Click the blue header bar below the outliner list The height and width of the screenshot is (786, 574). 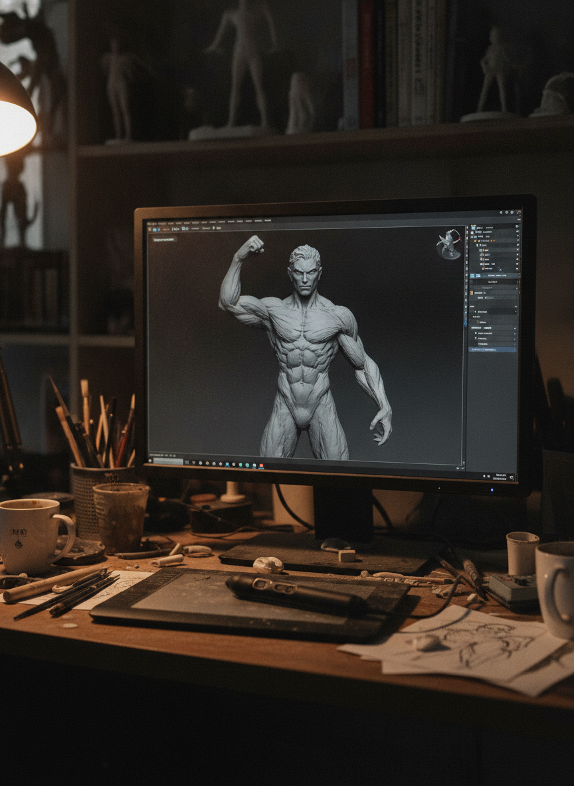pos(494,275)
